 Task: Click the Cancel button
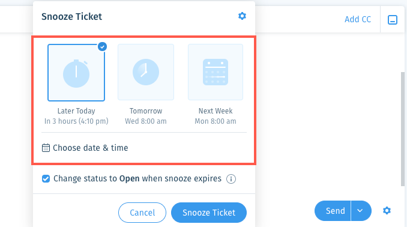pyautogui.click(x=142, y=213)
